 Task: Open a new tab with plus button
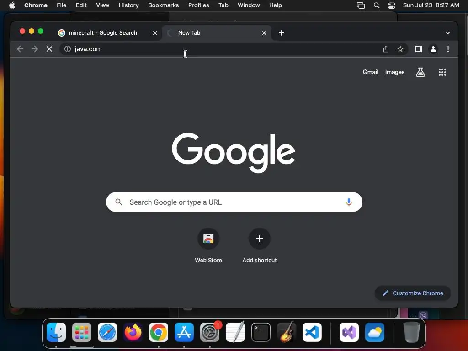(x=281, y=33)
